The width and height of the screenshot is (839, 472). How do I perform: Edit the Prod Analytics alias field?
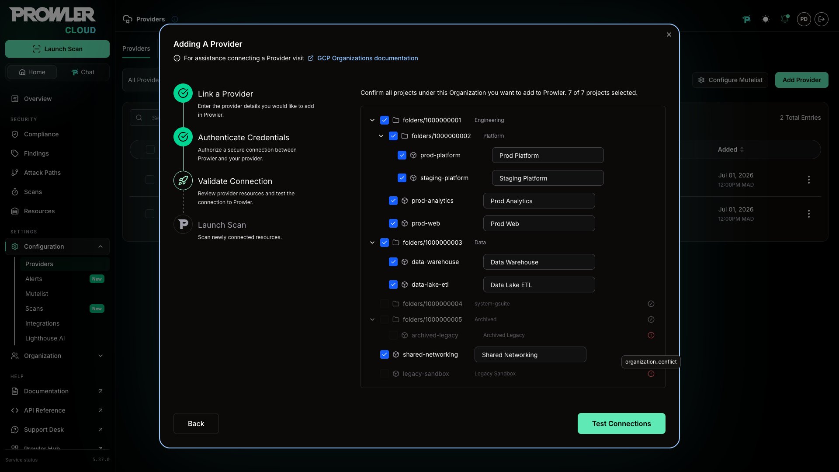tap(539, 201)
